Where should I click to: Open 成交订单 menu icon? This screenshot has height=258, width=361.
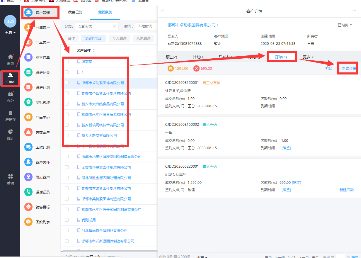[x=28, y=57]
